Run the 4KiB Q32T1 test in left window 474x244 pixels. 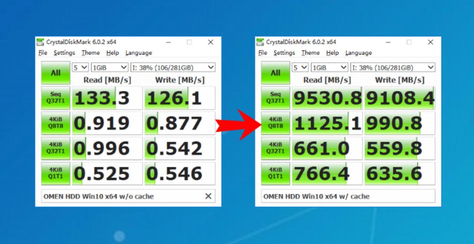(56, 148)
